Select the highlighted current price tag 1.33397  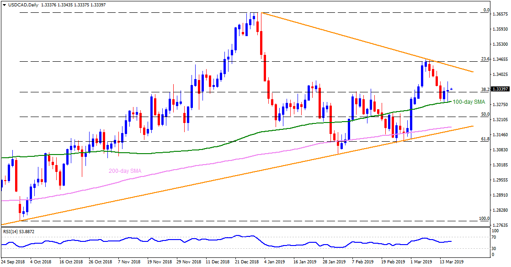click(500, 89)
